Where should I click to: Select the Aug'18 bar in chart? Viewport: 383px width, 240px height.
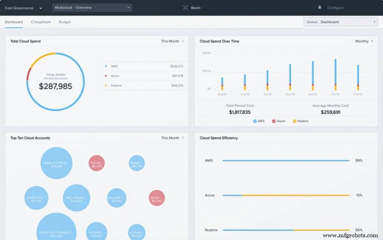coord(222,84)
